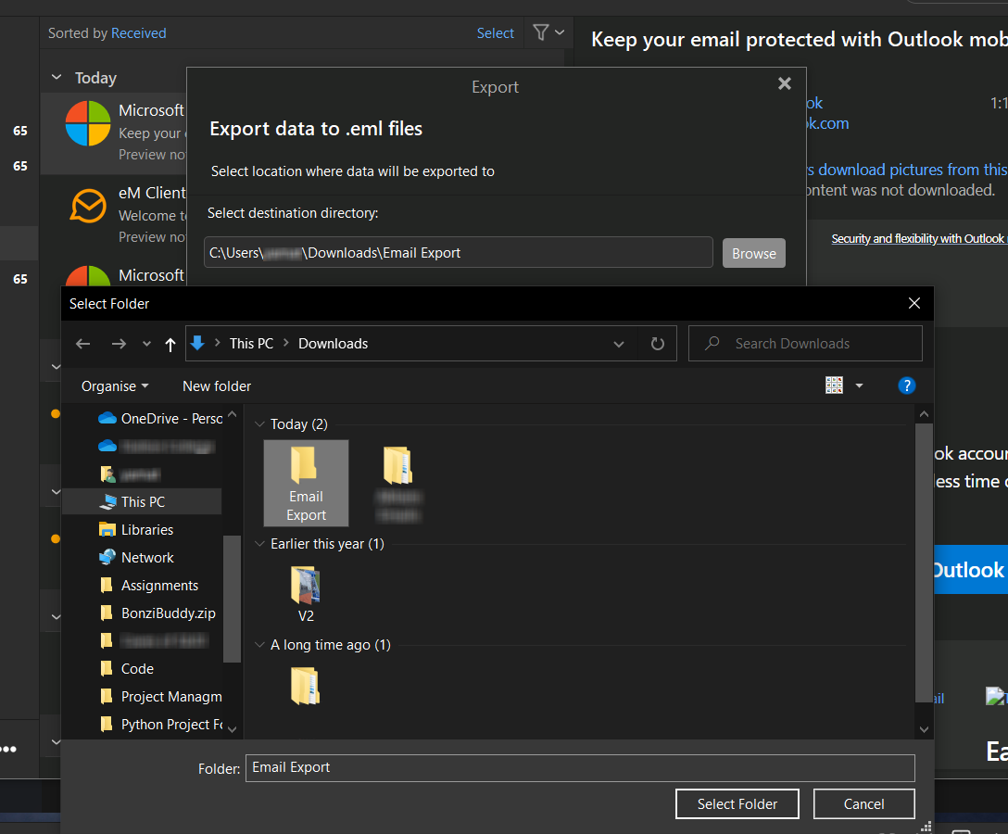Click the Folder name text field
The image size is (1008, 834).
580,768
